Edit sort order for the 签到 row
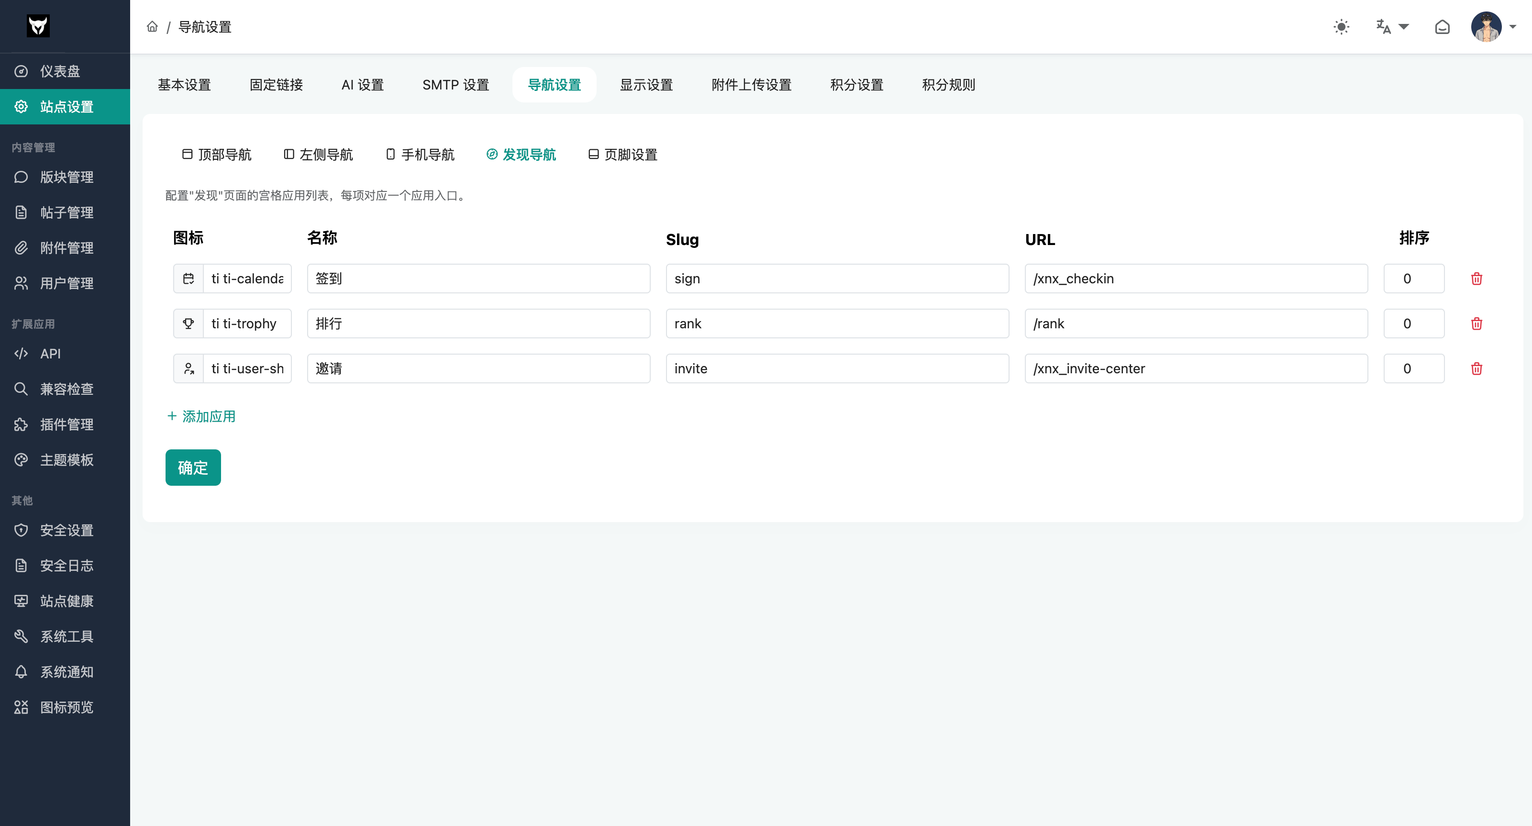Image resolution: width=1532 pixels, height=826 pixels. pos(1414,279)
